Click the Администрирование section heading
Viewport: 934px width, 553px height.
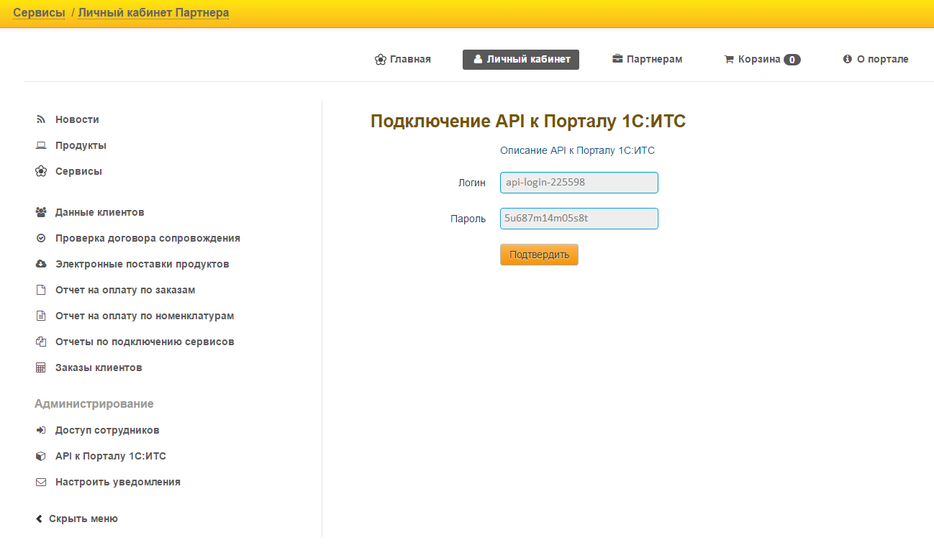pyautogui.click(x=94, y=404)
